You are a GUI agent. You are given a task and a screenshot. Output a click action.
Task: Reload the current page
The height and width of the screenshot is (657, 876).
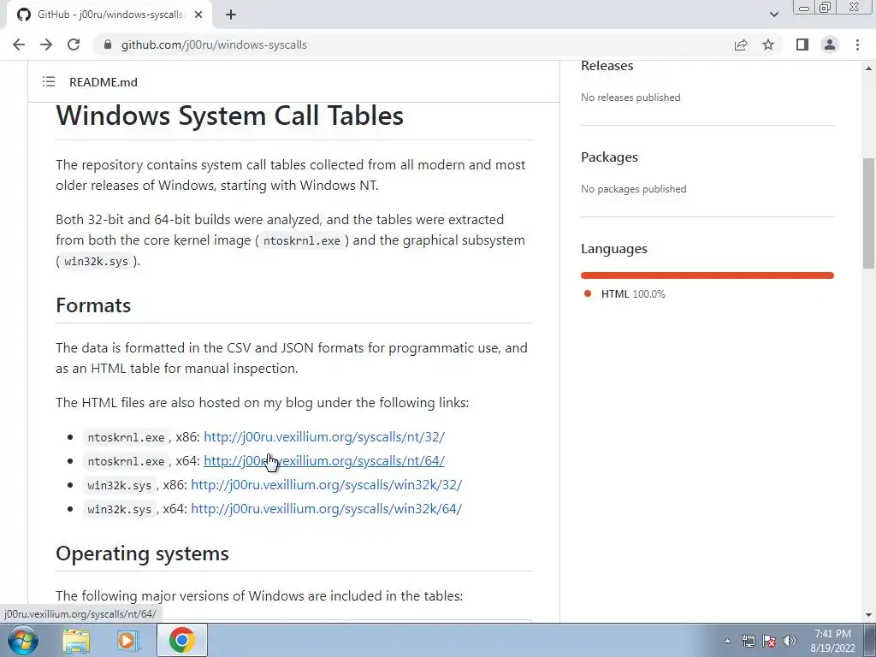coord(74,44)
